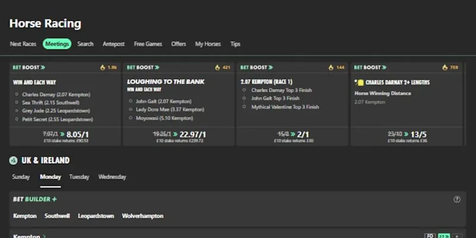Click the yellow card icon beside Charles Darnay 2+ Lengths
The height and width of the screenshot is (238, 476).
(359, 82)
